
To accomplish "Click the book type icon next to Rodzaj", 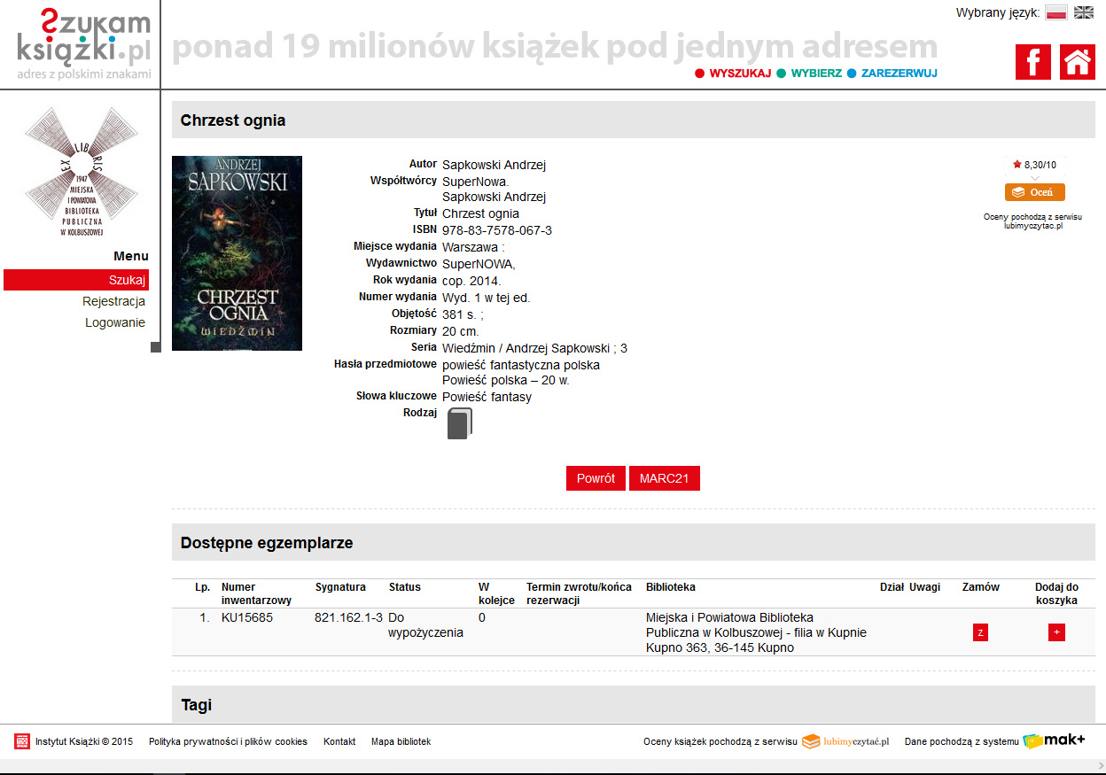I will coord(459,423).
